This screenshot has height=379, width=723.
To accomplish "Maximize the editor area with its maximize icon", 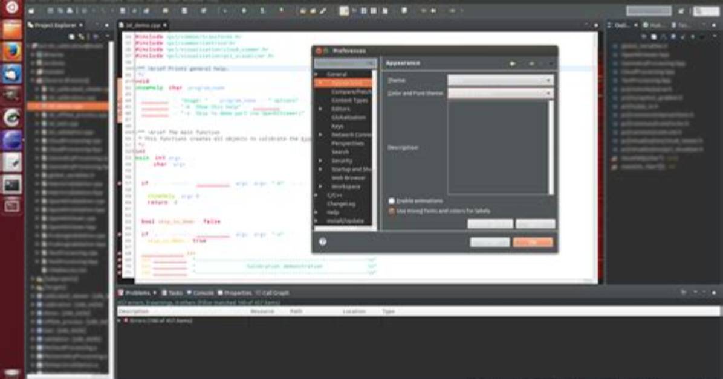I will point(595,25).
